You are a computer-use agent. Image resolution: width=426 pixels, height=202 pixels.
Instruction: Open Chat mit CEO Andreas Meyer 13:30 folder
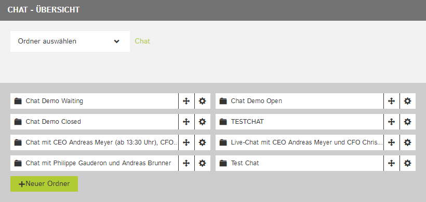(x=94, y=142)
